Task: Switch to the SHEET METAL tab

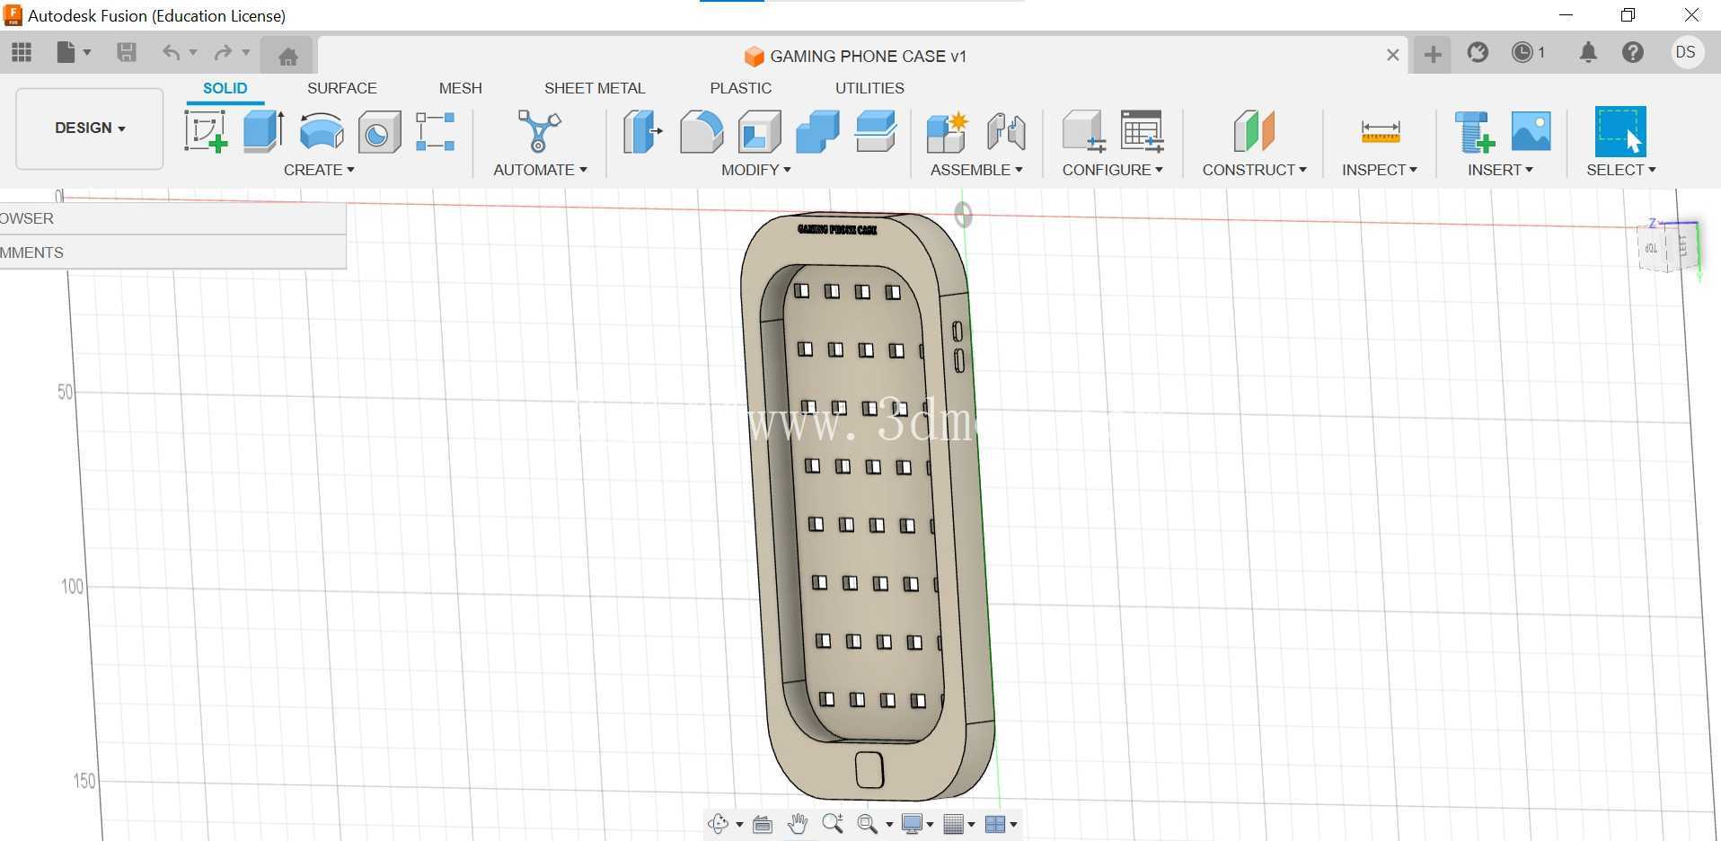Action: 595,88
